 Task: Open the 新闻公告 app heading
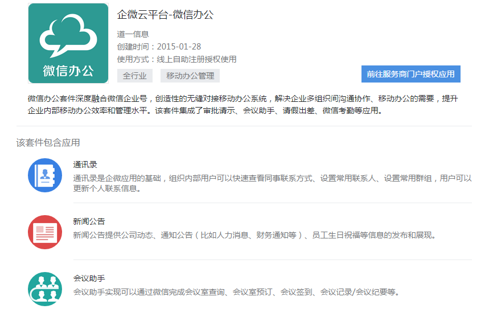click(89, 221)
